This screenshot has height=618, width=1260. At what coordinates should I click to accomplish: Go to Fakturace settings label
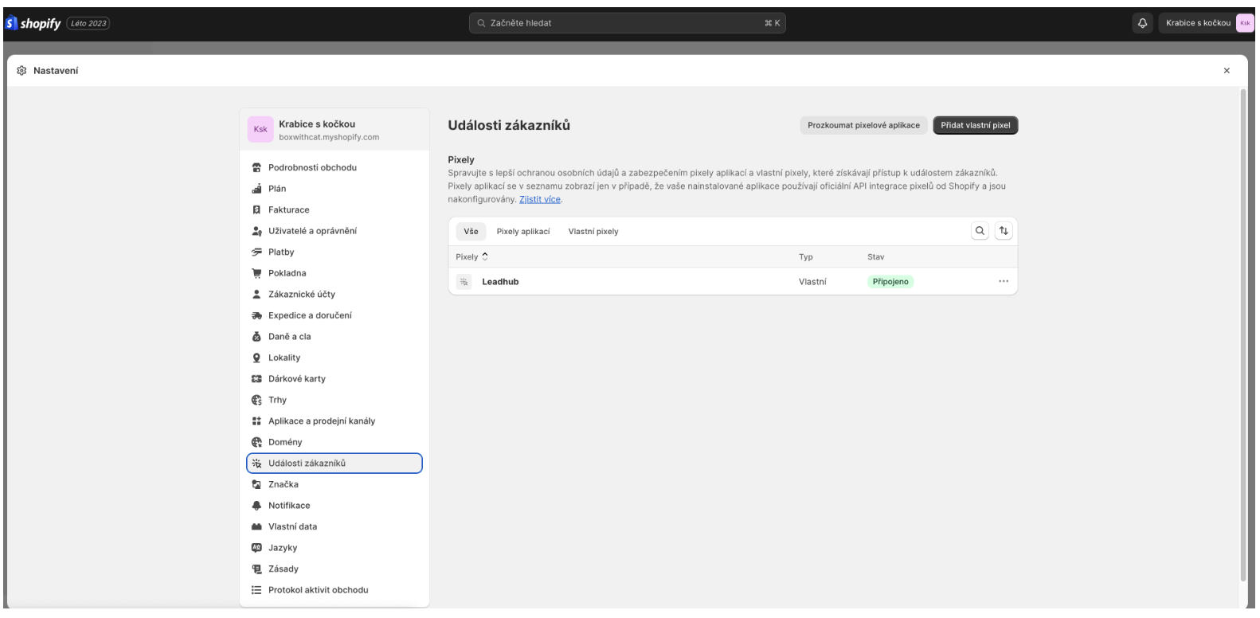289,209
